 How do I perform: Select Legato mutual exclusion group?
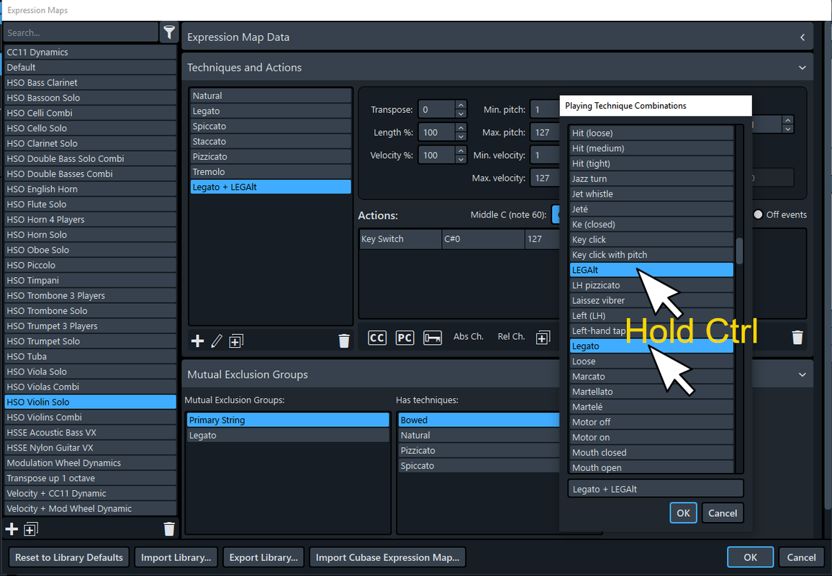(x=288, y=436)
